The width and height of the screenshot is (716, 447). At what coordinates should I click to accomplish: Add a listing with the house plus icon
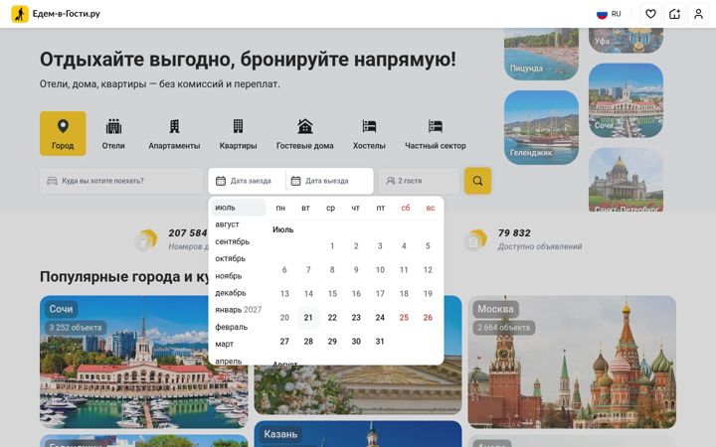point(674,14)
